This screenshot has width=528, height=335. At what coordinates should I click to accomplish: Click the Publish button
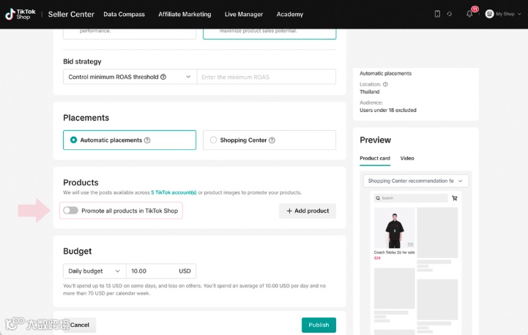tap(319, 325)
